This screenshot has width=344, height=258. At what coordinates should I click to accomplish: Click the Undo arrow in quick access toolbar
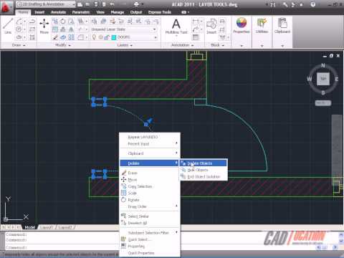(112, 4)
